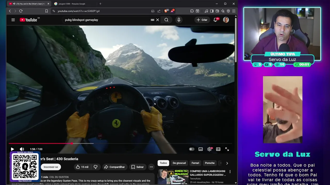Click the share icon in the address bar
The width and height of the screenshot is (330, 185).
click(159, 11)
